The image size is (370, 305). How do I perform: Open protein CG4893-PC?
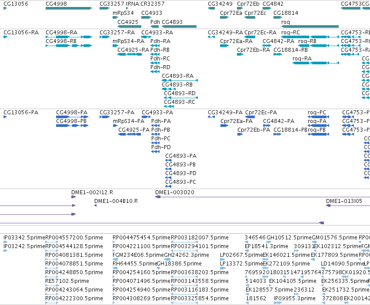(180, 182)
